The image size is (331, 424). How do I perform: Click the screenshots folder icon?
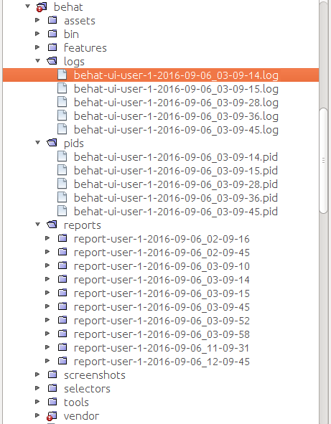point(52,374)
